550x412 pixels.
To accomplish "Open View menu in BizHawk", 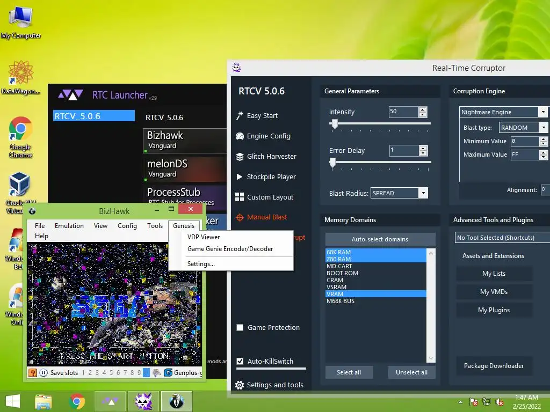I will [100, 226].
